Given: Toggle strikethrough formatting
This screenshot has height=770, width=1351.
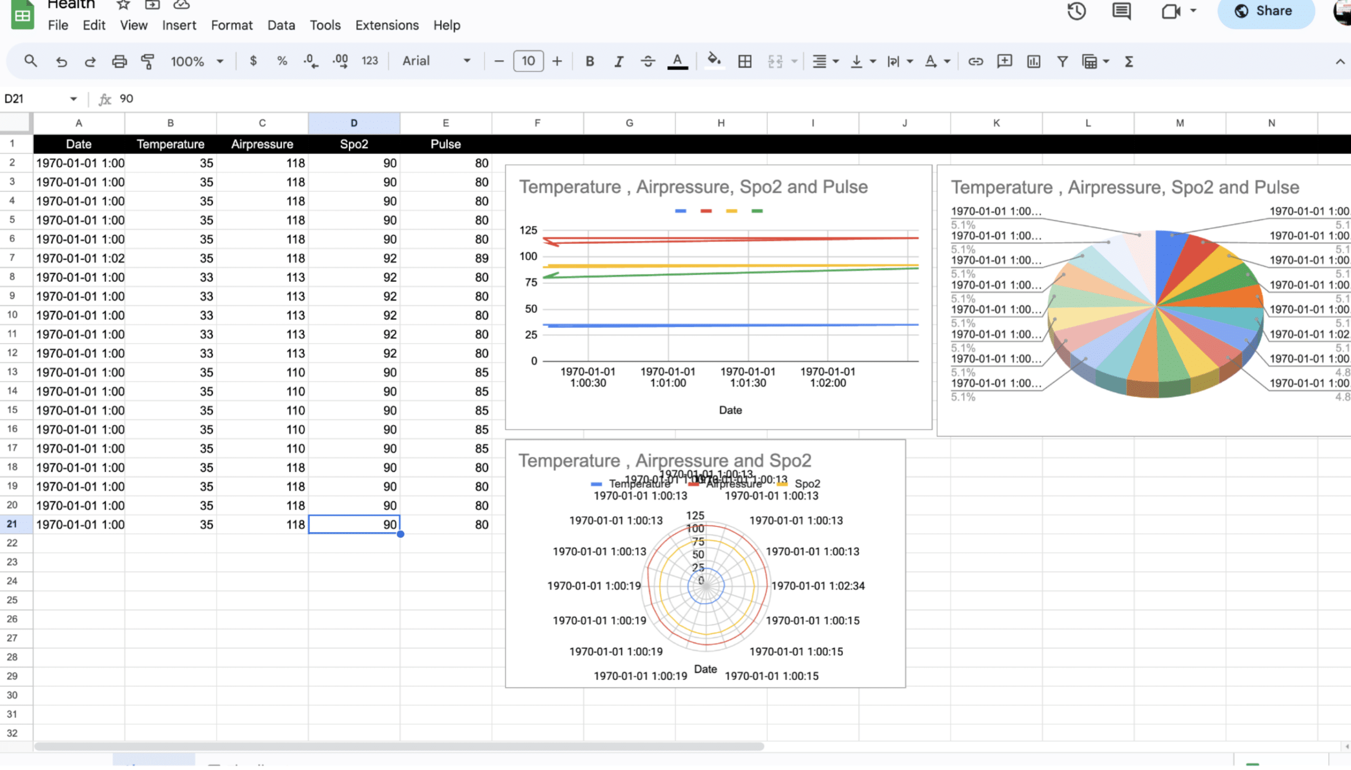Looking at the screenshot, I should pos(648,61).
